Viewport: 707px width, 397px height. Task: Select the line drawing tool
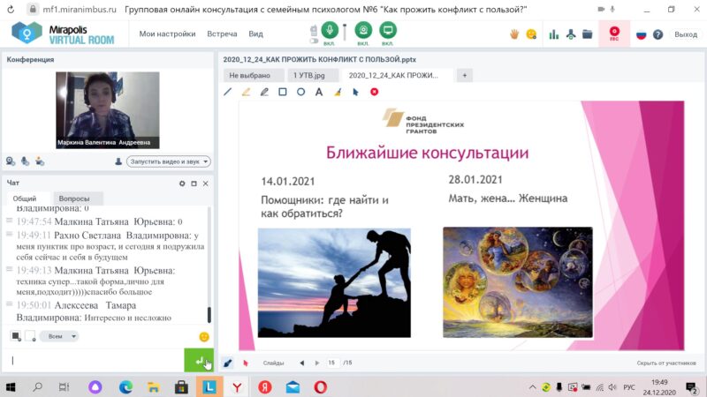228,92
